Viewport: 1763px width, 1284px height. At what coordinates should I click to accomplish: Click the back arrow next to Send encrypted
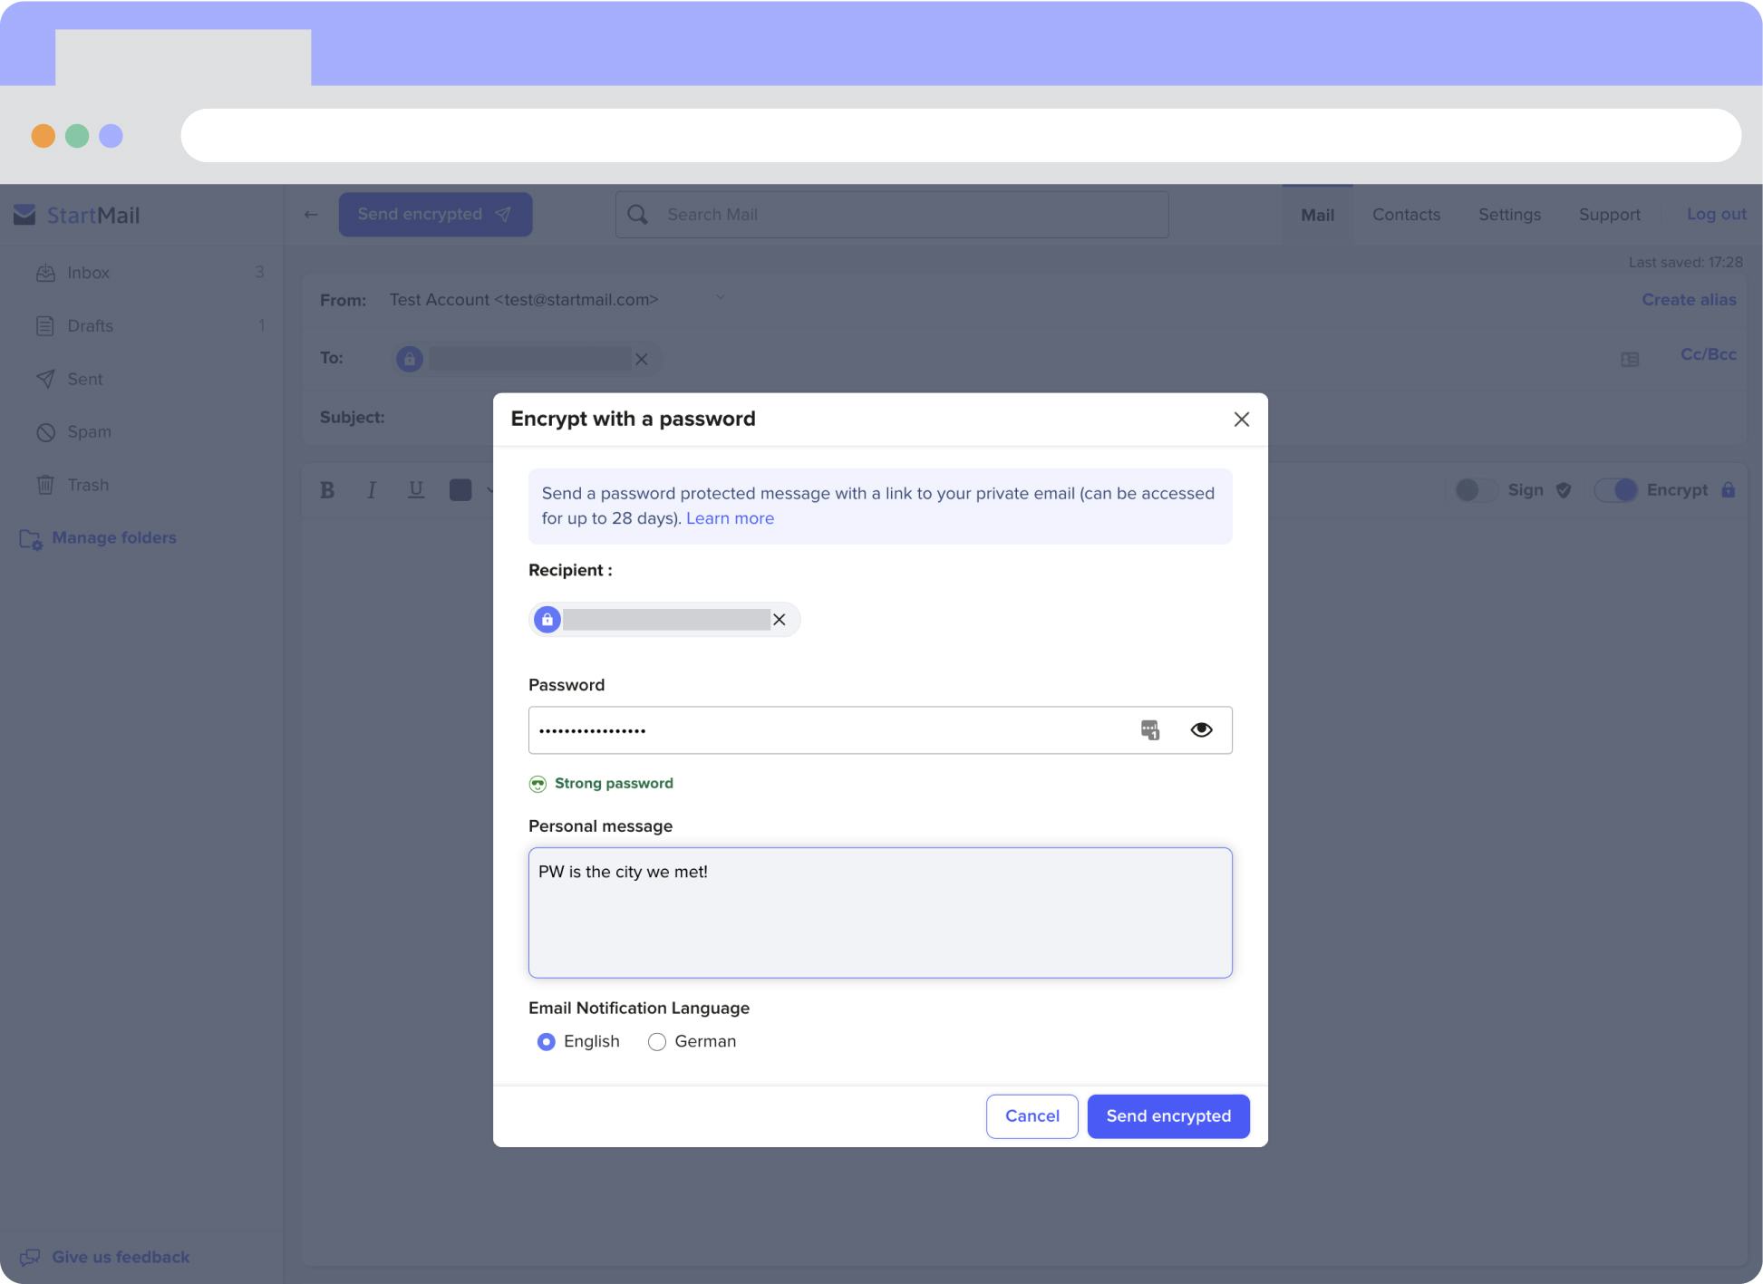point(311,214)
